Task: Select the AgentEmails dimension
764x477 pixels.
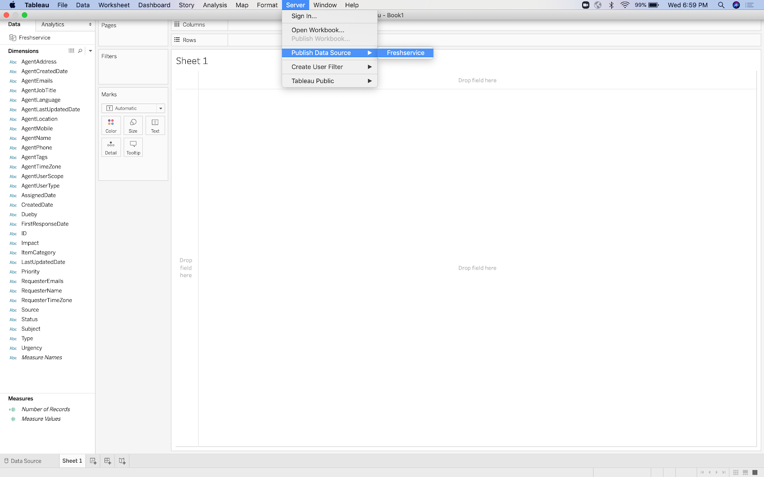Action: [x=37, y=81]
